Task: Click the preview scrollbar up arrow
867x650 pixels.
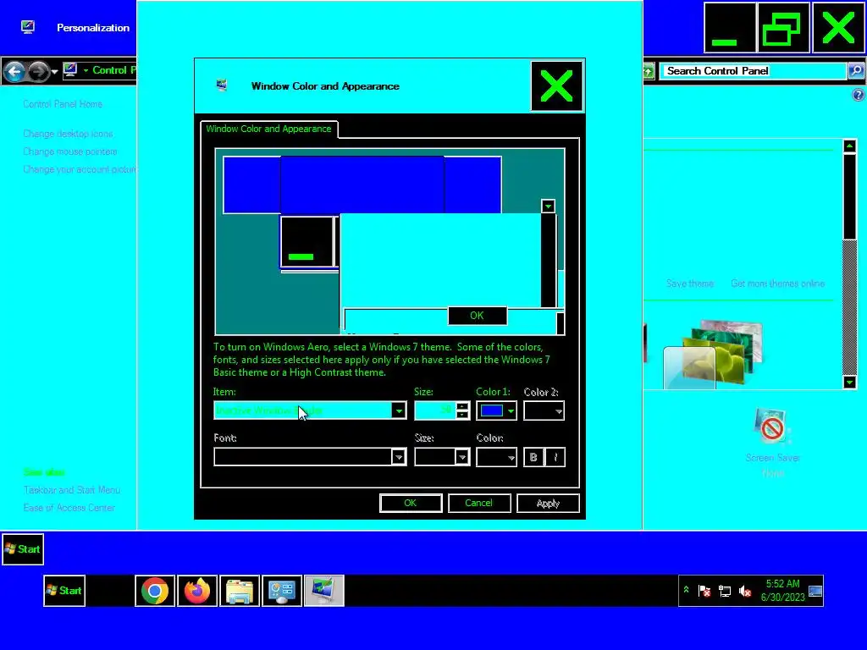Action: (x=548, y=207)
